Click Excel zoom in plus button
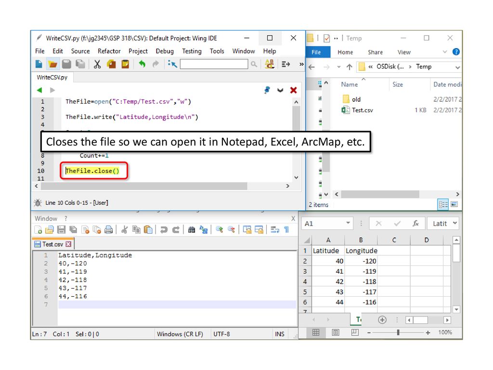The width and height of the screenshot is (493, 370). click(428, 332)
